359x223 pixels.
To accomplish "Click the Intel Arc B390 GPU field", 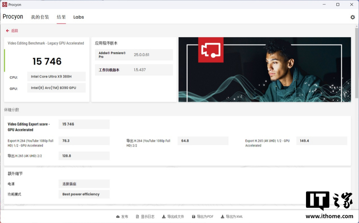I will coord(56,88).
